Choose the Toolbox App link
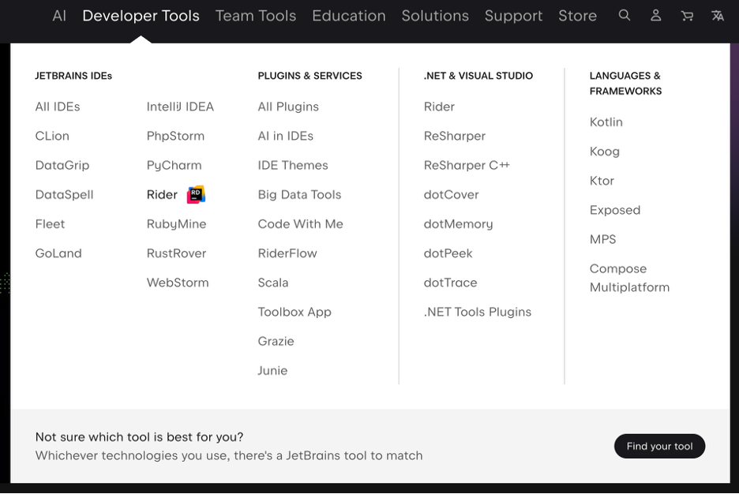This screenshot has width=739, height=494. point(294,312)
